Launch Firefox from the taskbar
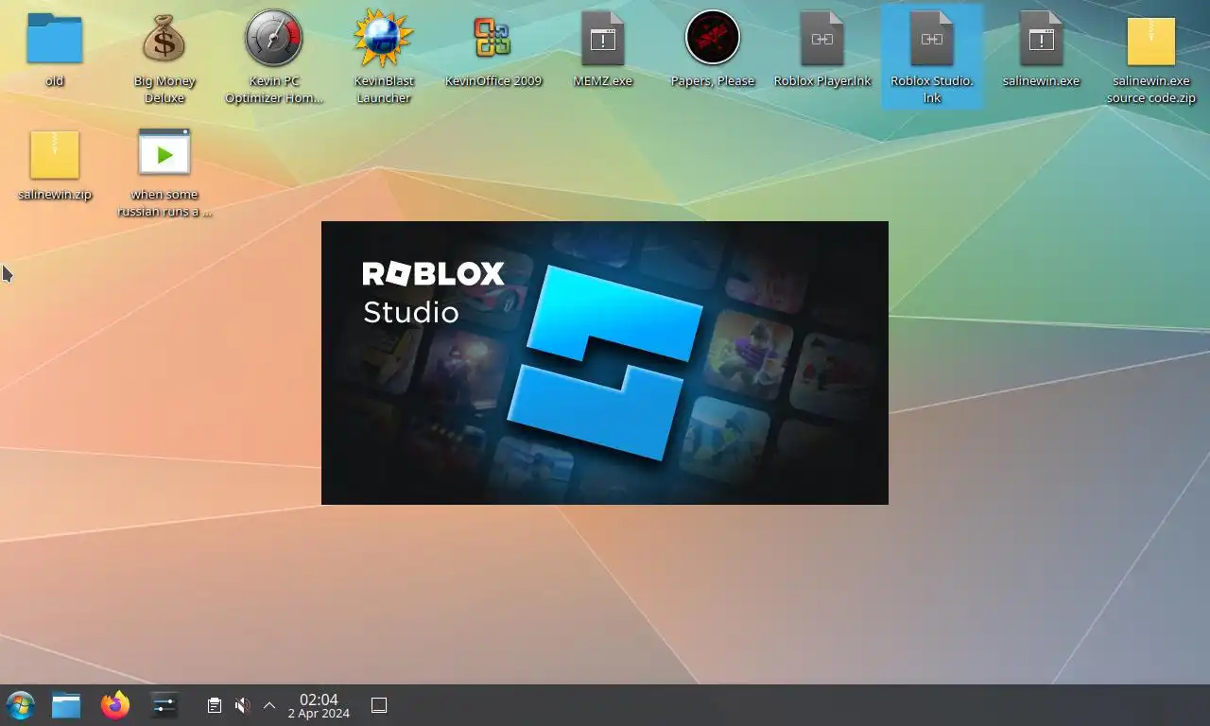 (115, 705)
